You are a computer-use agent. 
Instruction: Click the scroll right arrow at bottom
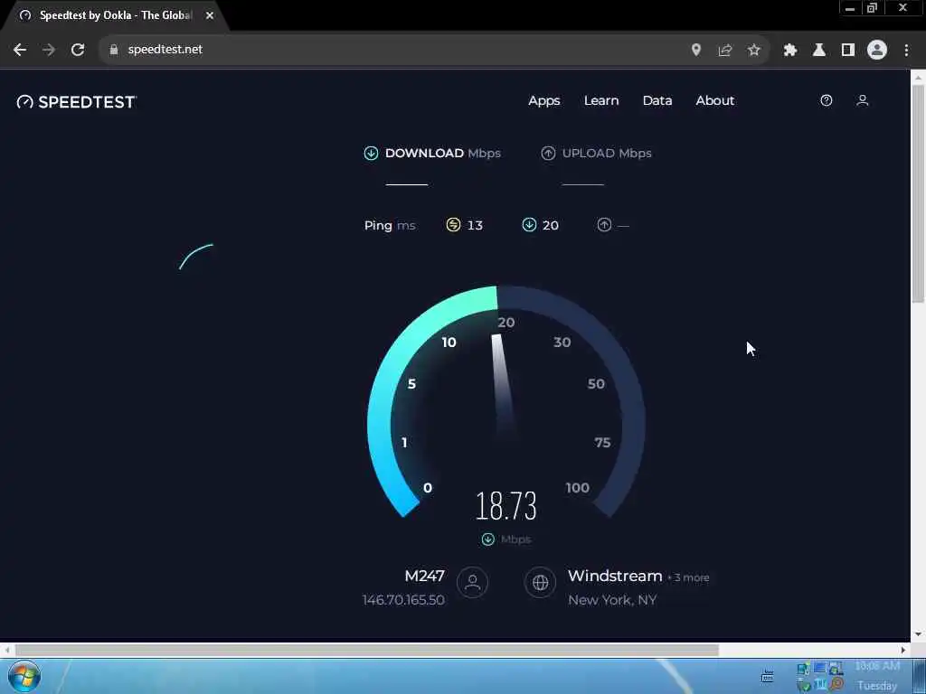(903, 651)
